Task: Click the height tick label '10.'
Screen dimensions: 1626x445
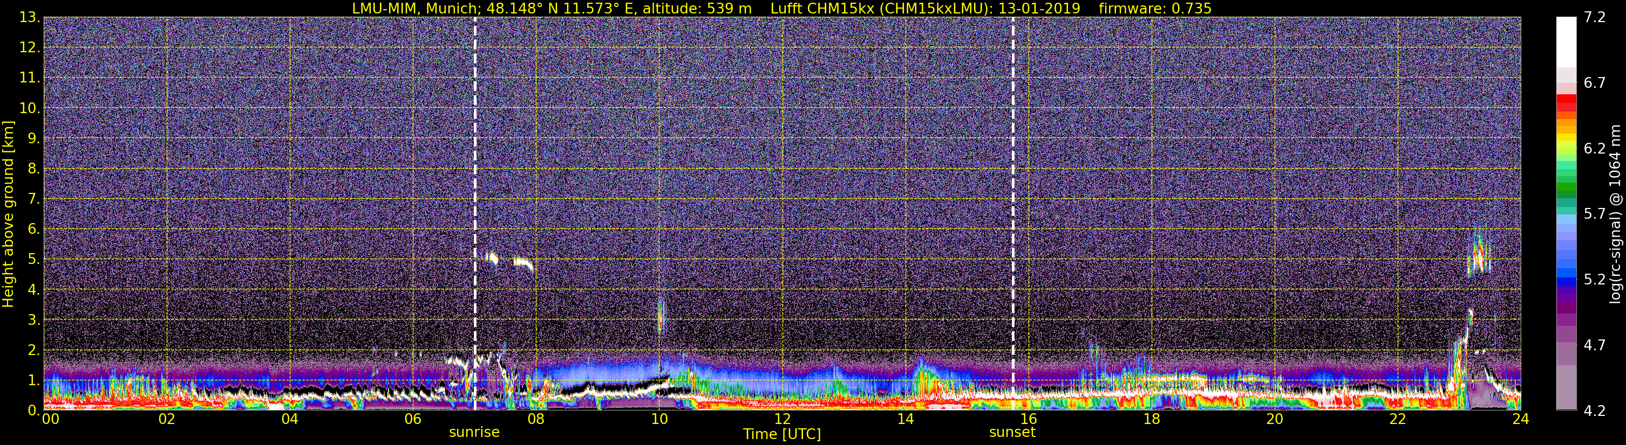Action: pyautogui.click(x=29, y=108)
